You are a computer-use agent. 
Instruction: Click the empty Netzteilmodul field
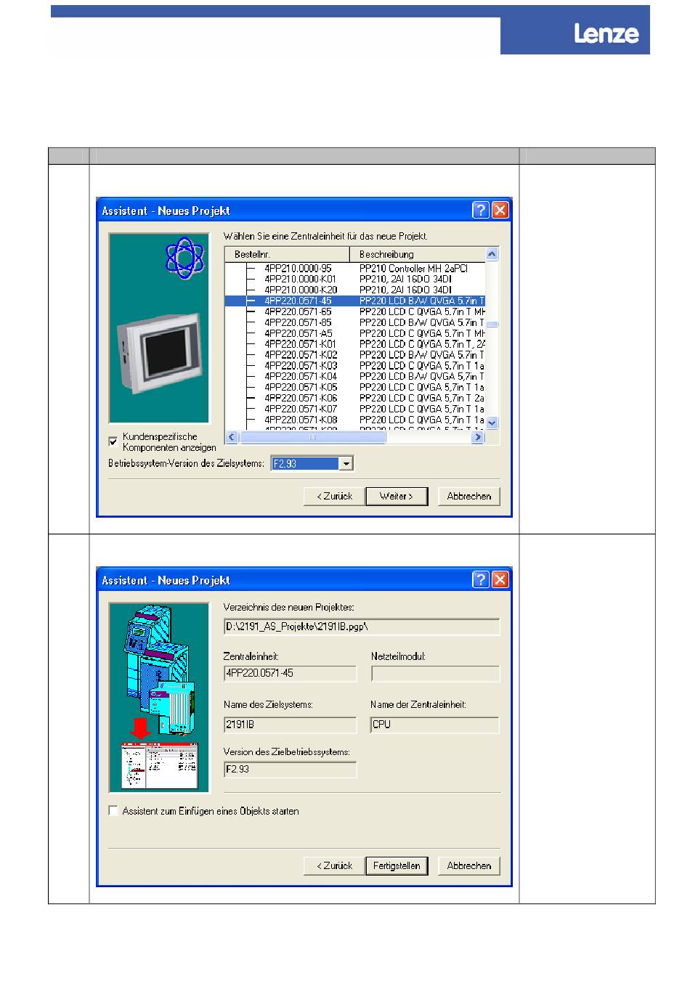click(x=436, y=673)
